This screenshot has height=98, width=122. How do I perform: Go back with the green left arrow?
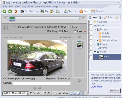[x=4, y=11]
